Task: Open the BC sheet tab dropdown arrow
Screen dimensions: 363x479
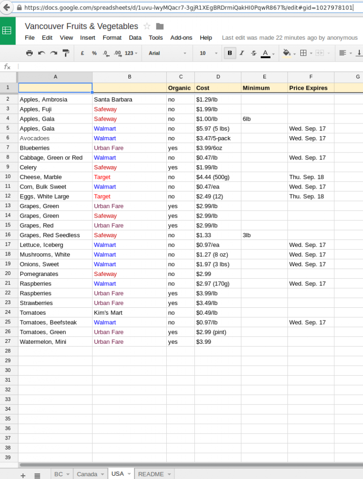Action: click(x=68, y=474)
